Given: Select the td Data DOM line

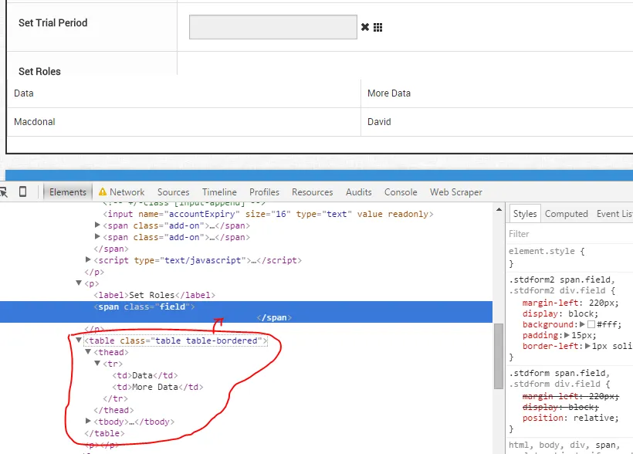Looking at the screenshot, I should (145, 376).
